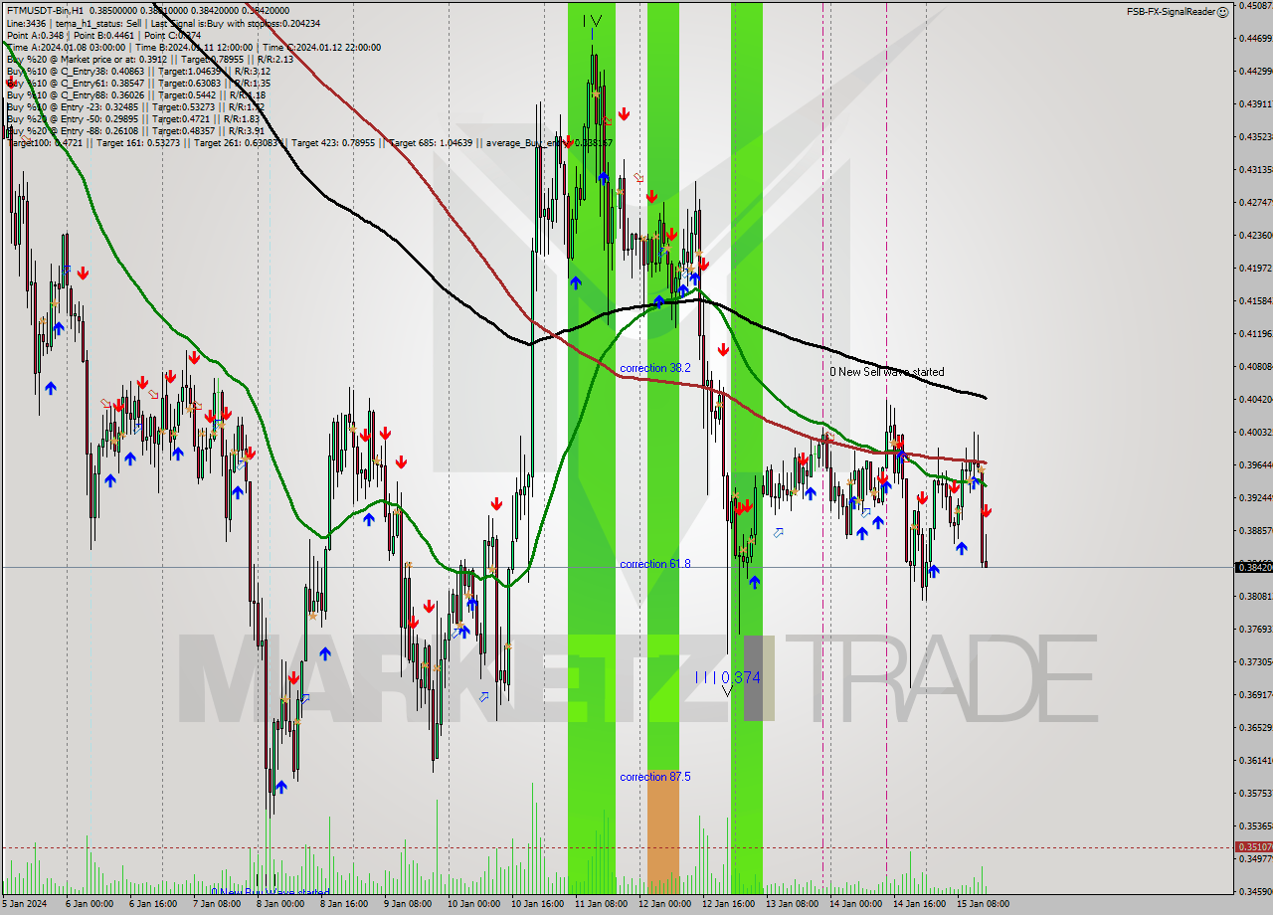Click the 'Point A:0.348' text
The width and height of the screenshot is (1273, 915).
point(34,35)
